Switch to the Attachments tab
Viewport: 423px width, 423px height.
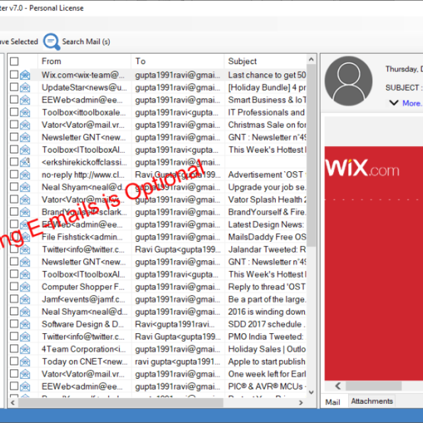pyautogui.click(x=371, y=401)
